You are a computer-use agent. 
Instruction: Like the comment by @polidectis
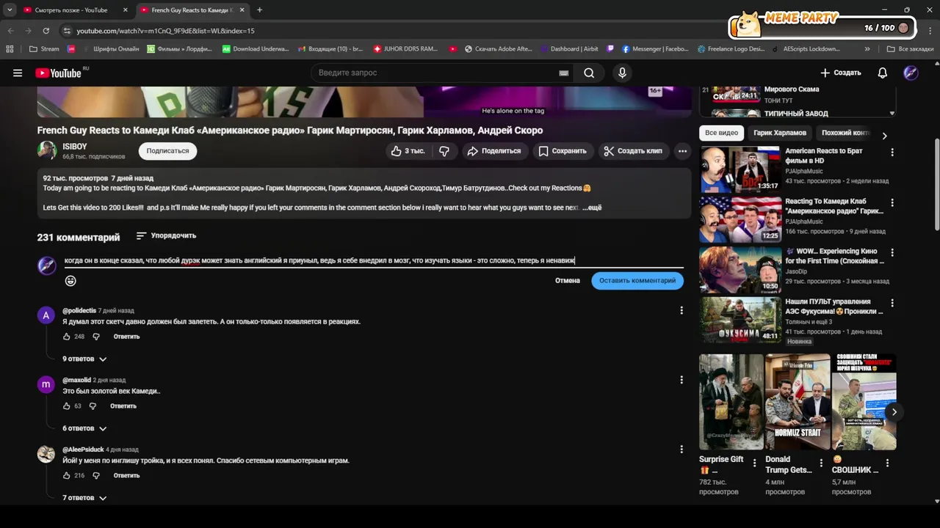67,337
